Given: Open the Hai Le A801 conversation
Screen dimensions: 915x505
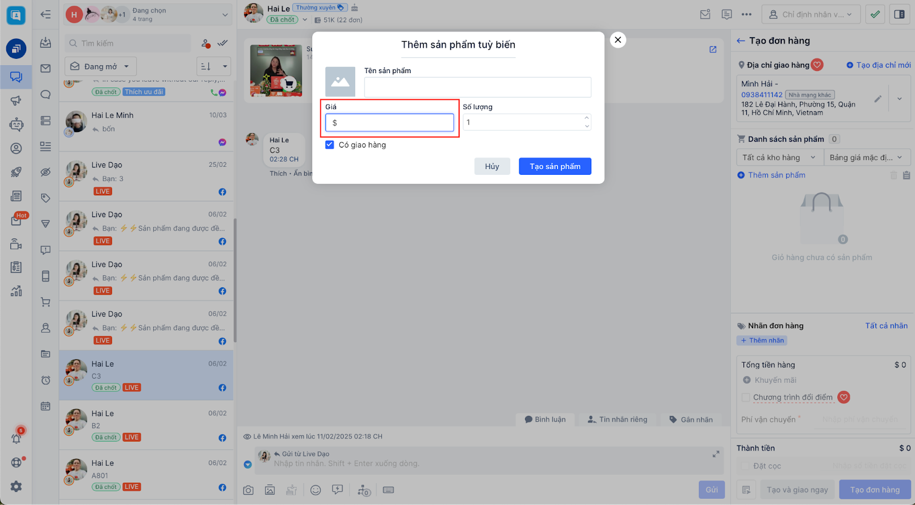Looking at the screenshot, I should point(146,475).
